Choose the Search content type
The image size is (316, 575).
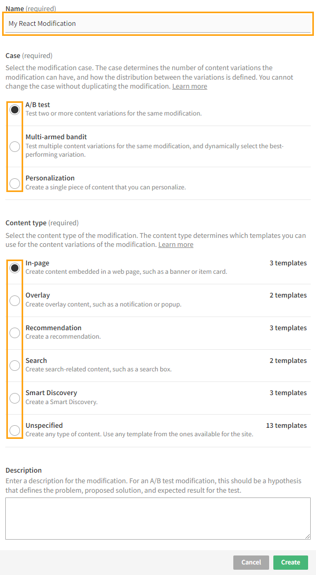pos(14,365)
